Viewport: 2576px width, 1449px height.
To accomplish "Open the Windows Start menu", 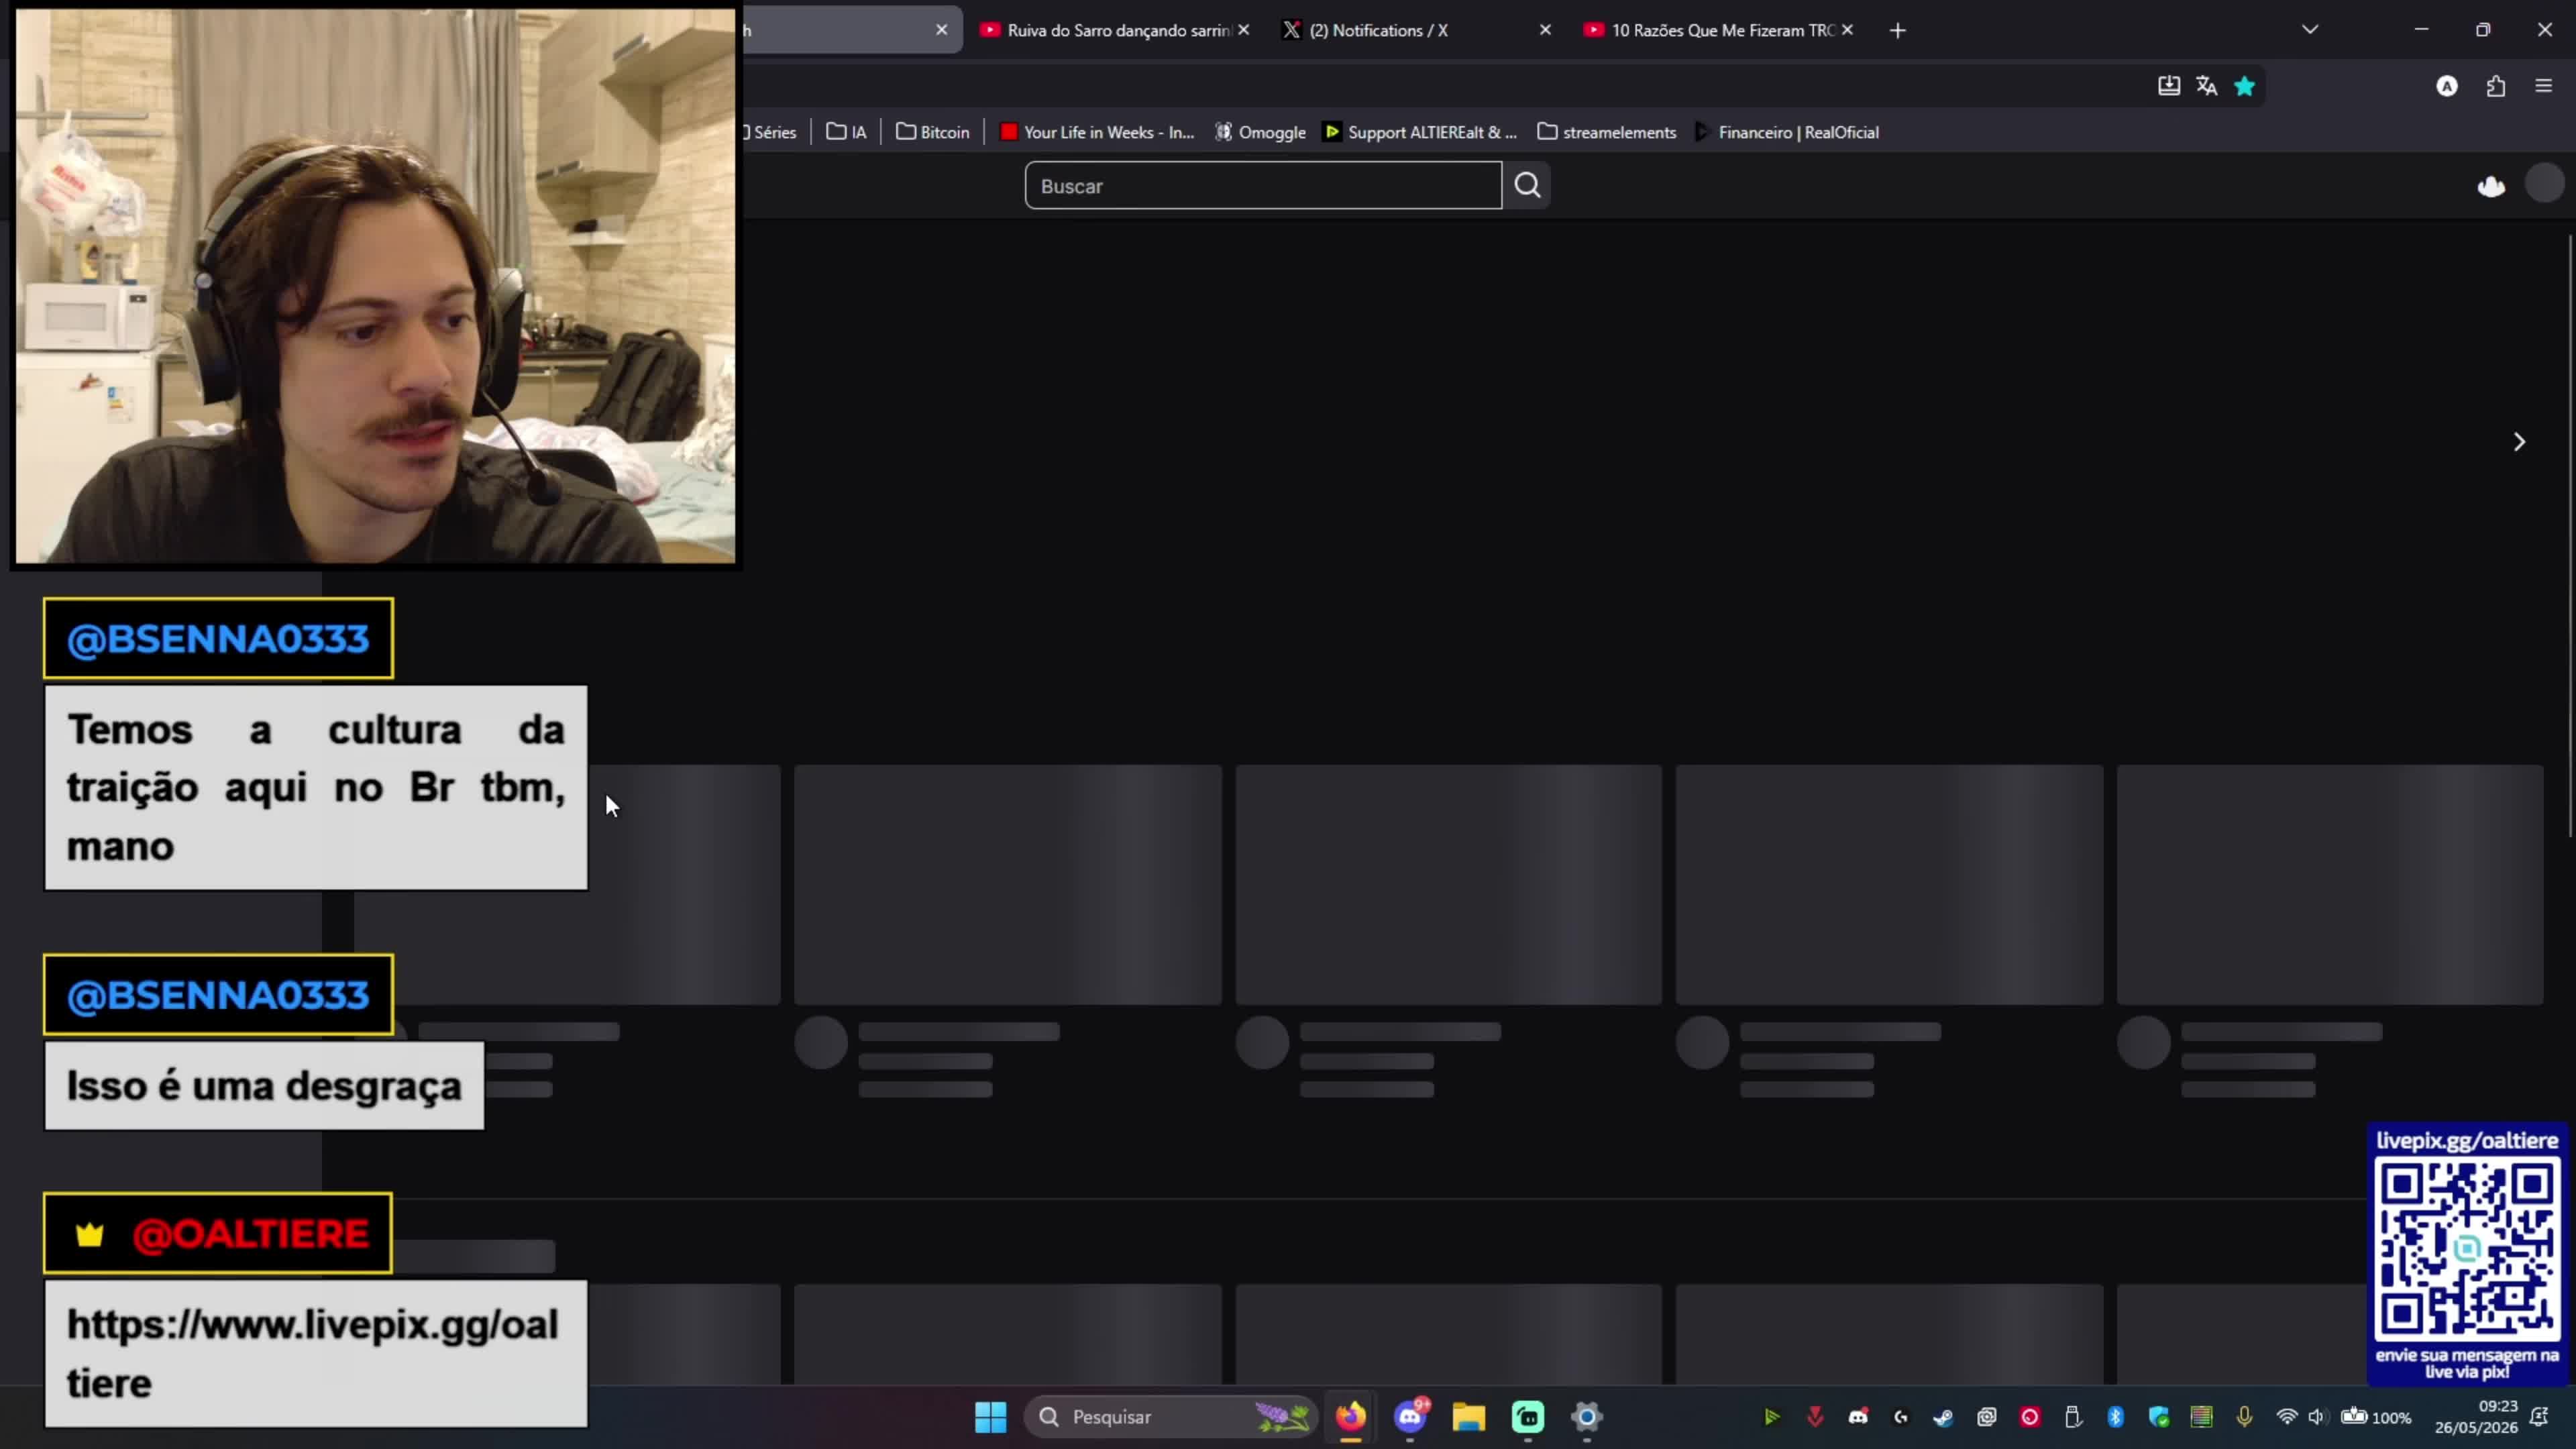I will pyautogui.click(x=991, y=1416).
